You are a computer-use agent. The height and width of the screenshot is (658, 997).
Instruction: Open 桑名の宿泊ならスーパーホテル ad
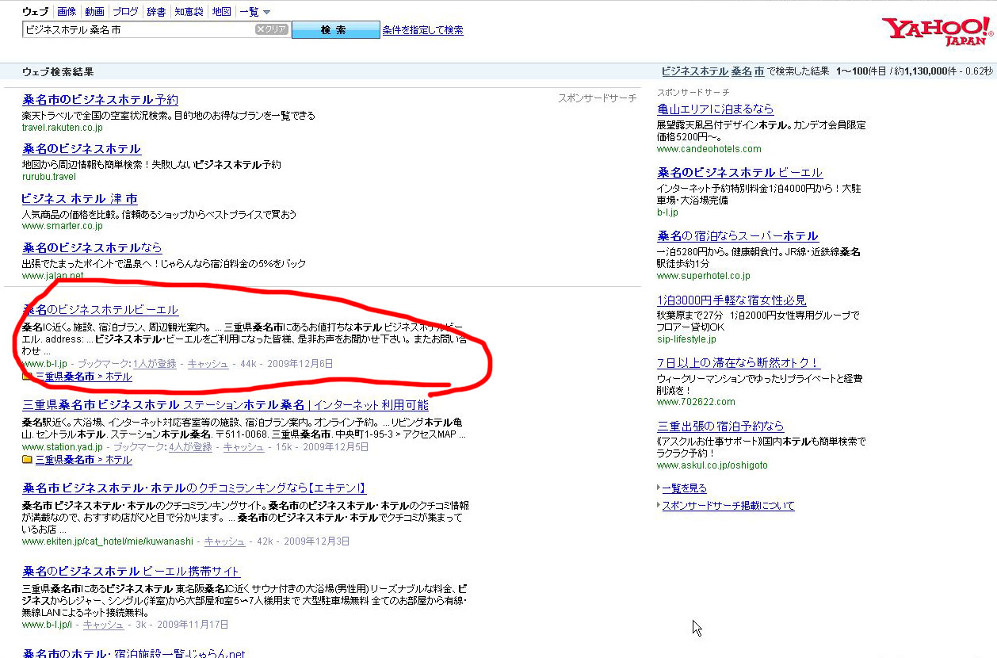click(738, 236)
